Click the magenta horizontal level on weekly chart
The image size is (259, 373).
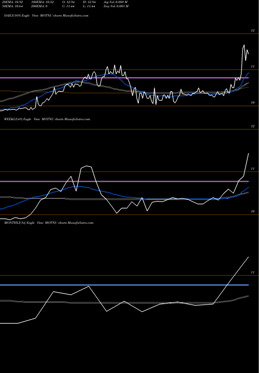point(124,181)
